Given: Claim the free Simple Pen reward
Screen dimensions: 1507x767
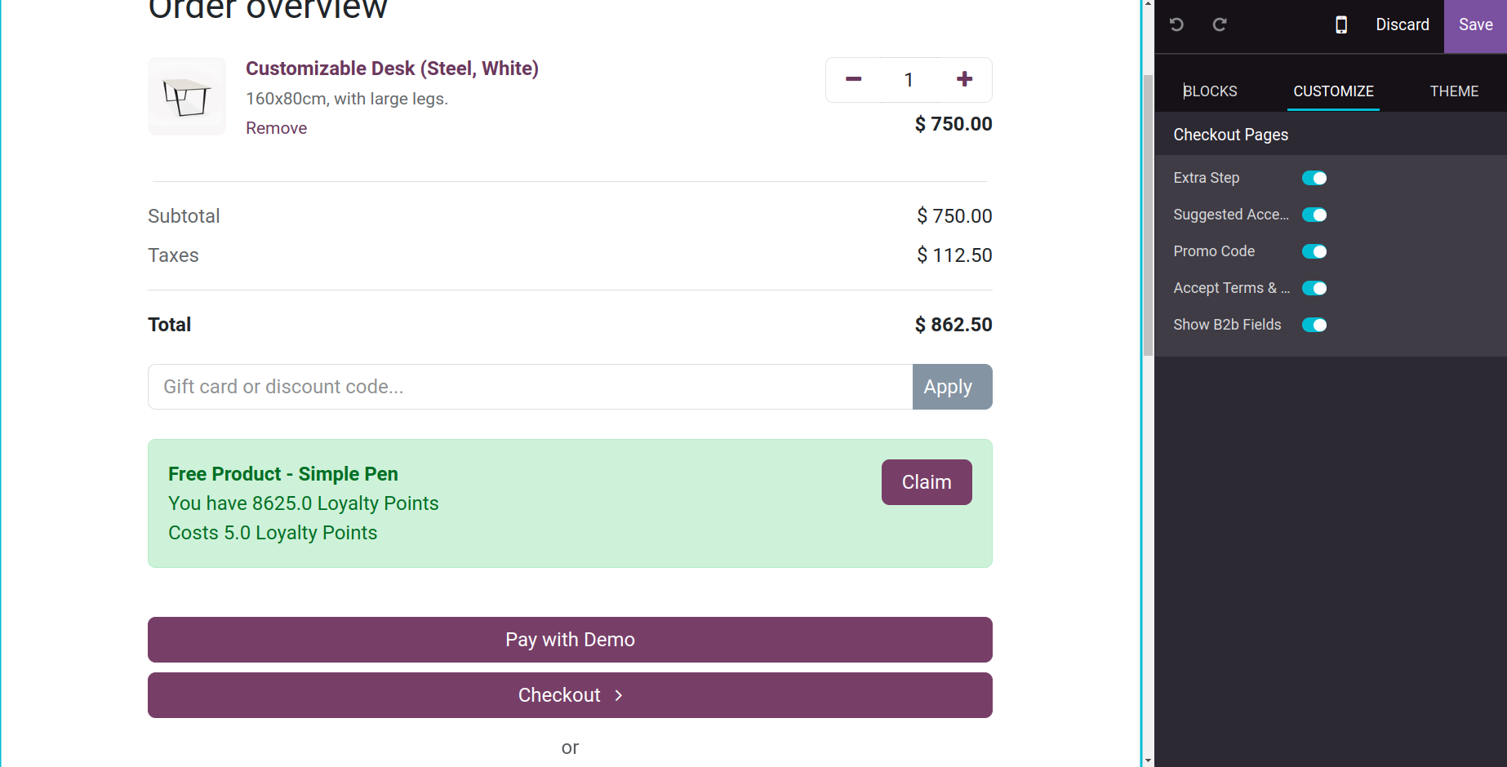Looking at the screenshot, I should tap(927, 482).
